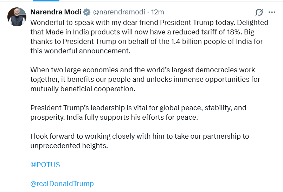Open the @realDonaldTrump mention

coord(62,184)
